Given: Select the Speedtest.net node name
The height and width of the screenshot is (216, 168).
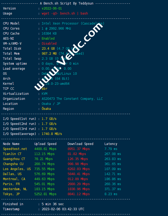Looking at the screenshot, I should pos(15,149).
